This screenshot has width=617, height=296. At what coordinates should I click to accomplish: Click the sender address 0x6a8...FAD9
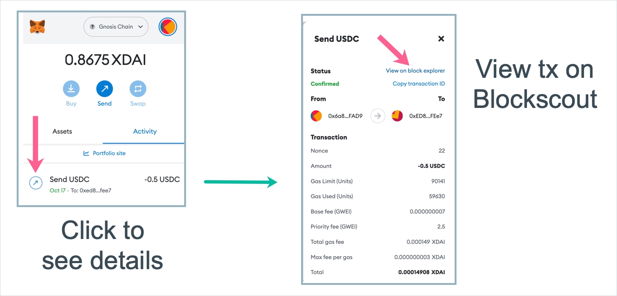(345, 116)
